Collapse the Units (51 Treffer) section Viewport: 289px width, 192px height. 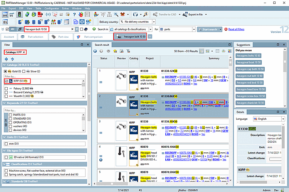[x=5, y=137]
